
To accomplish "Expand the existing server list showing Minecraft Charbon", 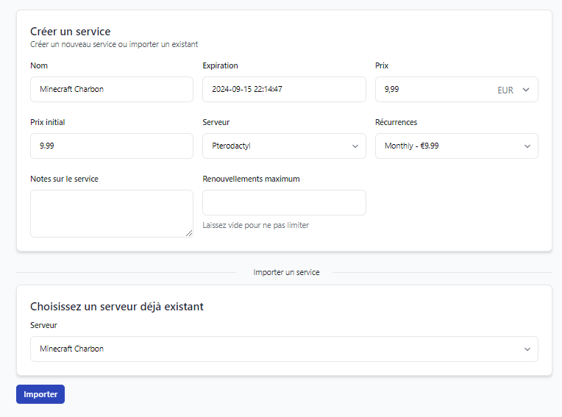I will pyautogui.click(x=284, y=349).
